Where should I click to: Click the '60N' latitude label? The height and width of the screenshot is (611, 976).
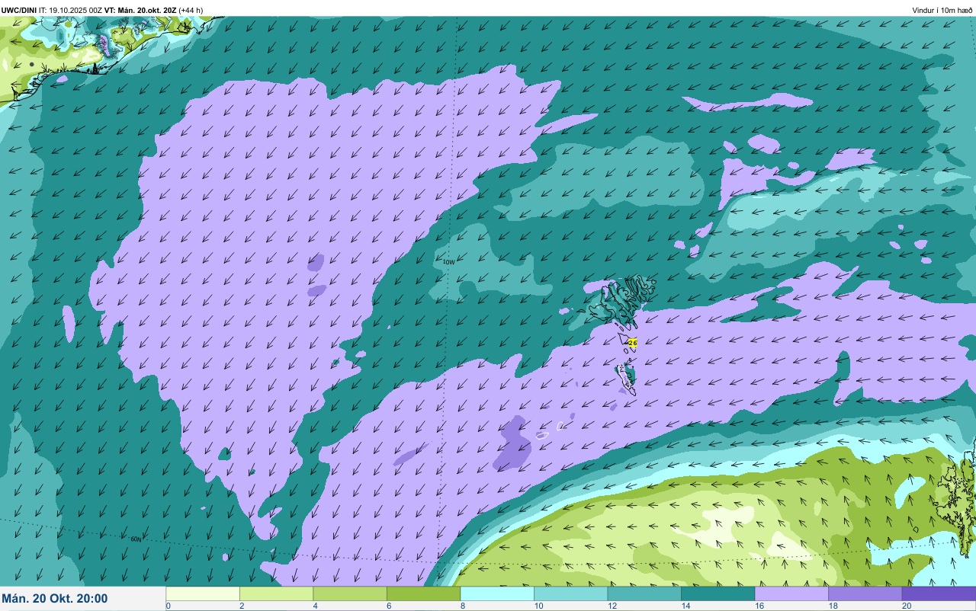[x=136, y=539]
